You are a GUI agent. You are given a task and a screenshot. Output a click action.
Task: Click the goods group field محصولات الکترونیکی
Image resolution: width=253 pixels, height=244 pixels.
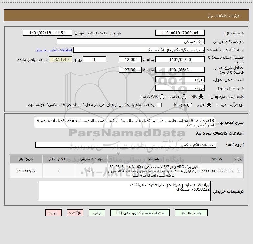[x=126, y=145]
